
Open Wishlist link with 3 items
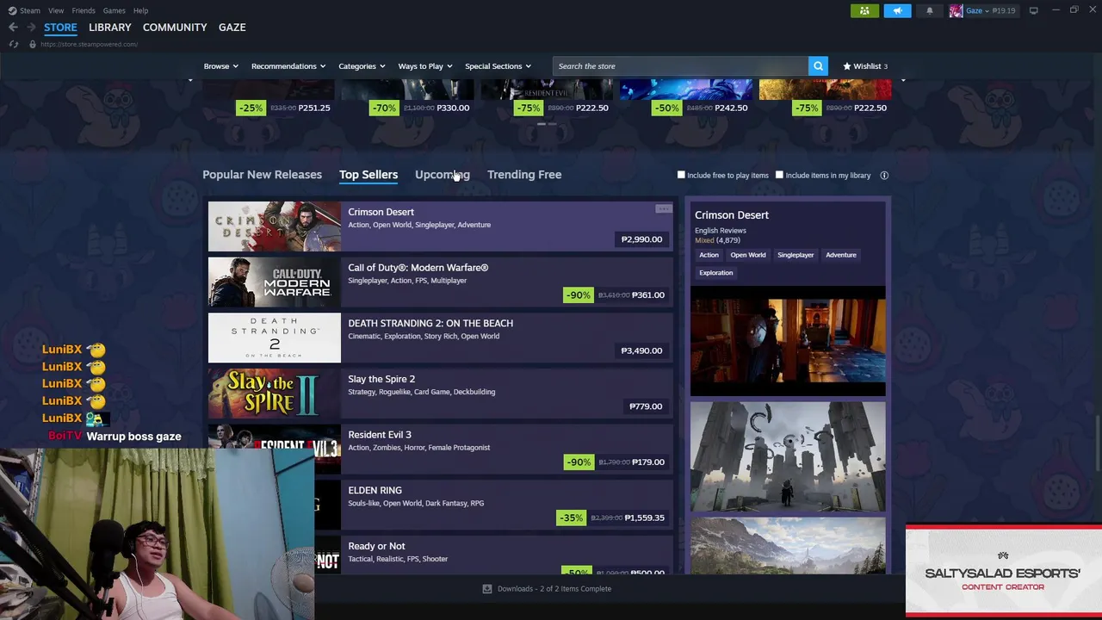865,66
